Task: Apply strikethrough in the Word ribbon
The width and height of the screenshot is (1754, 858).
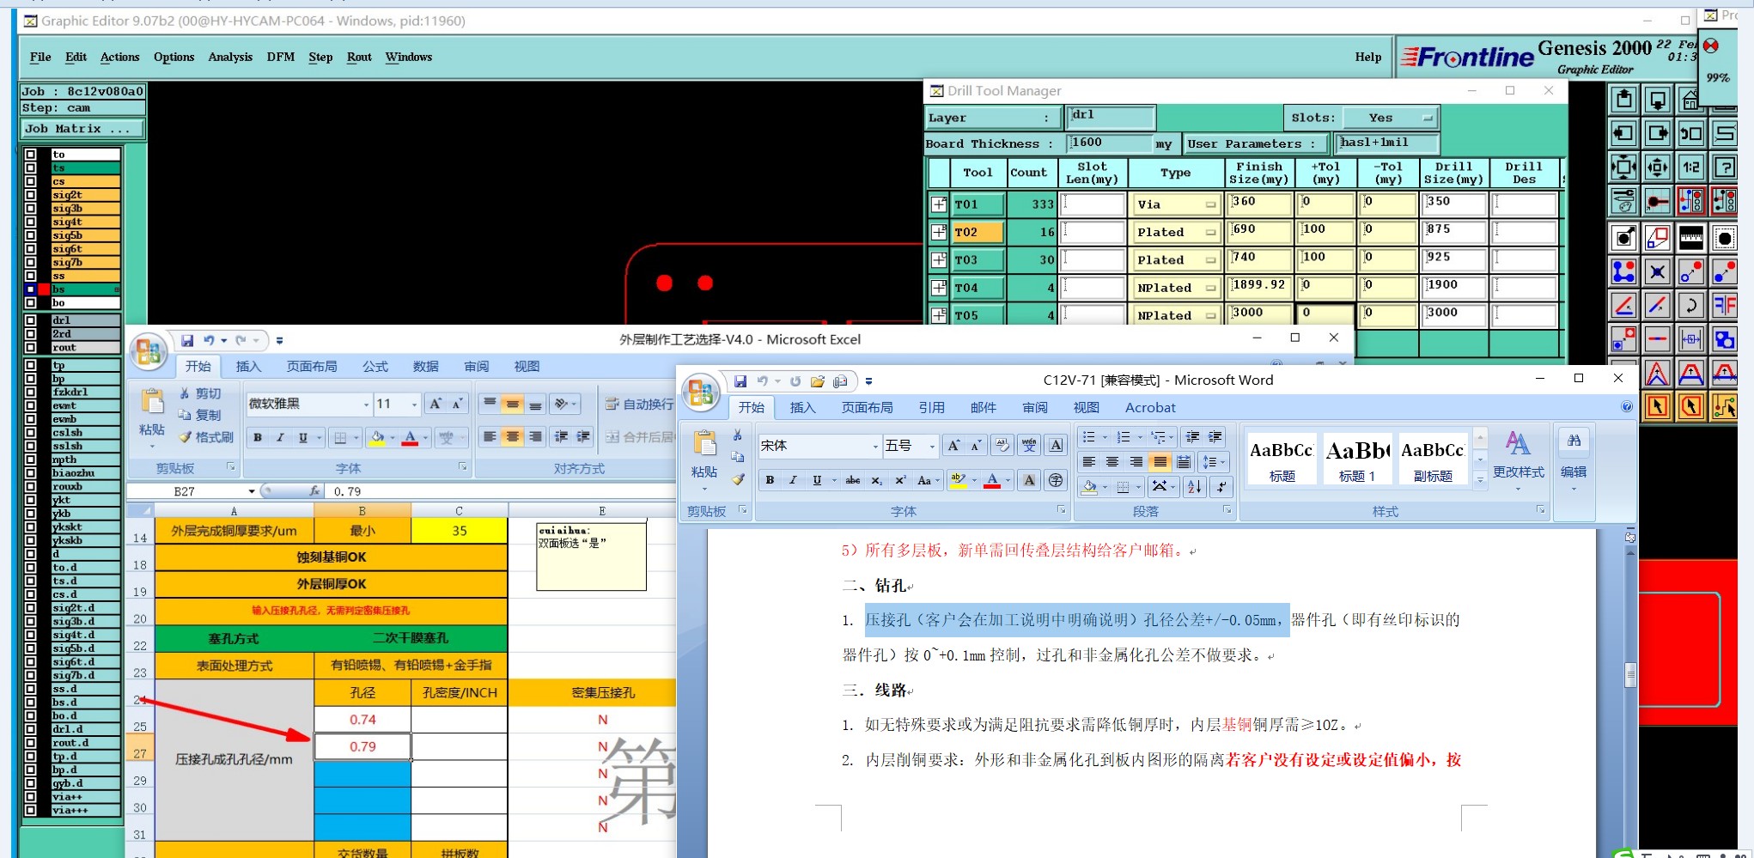Action: [852, 480]
